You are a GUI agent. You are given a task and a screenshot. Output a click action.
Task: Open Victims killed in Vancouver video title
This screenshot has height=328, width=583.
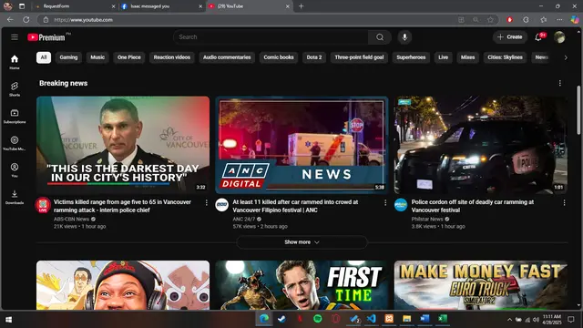pos(122,206)
